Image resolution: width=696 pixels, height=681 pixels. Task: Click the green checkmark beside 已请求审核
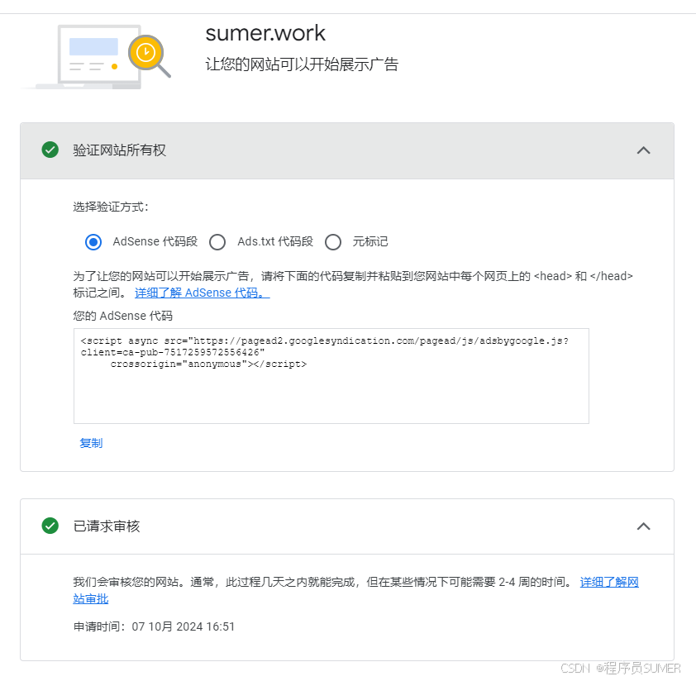click(50, 526)
